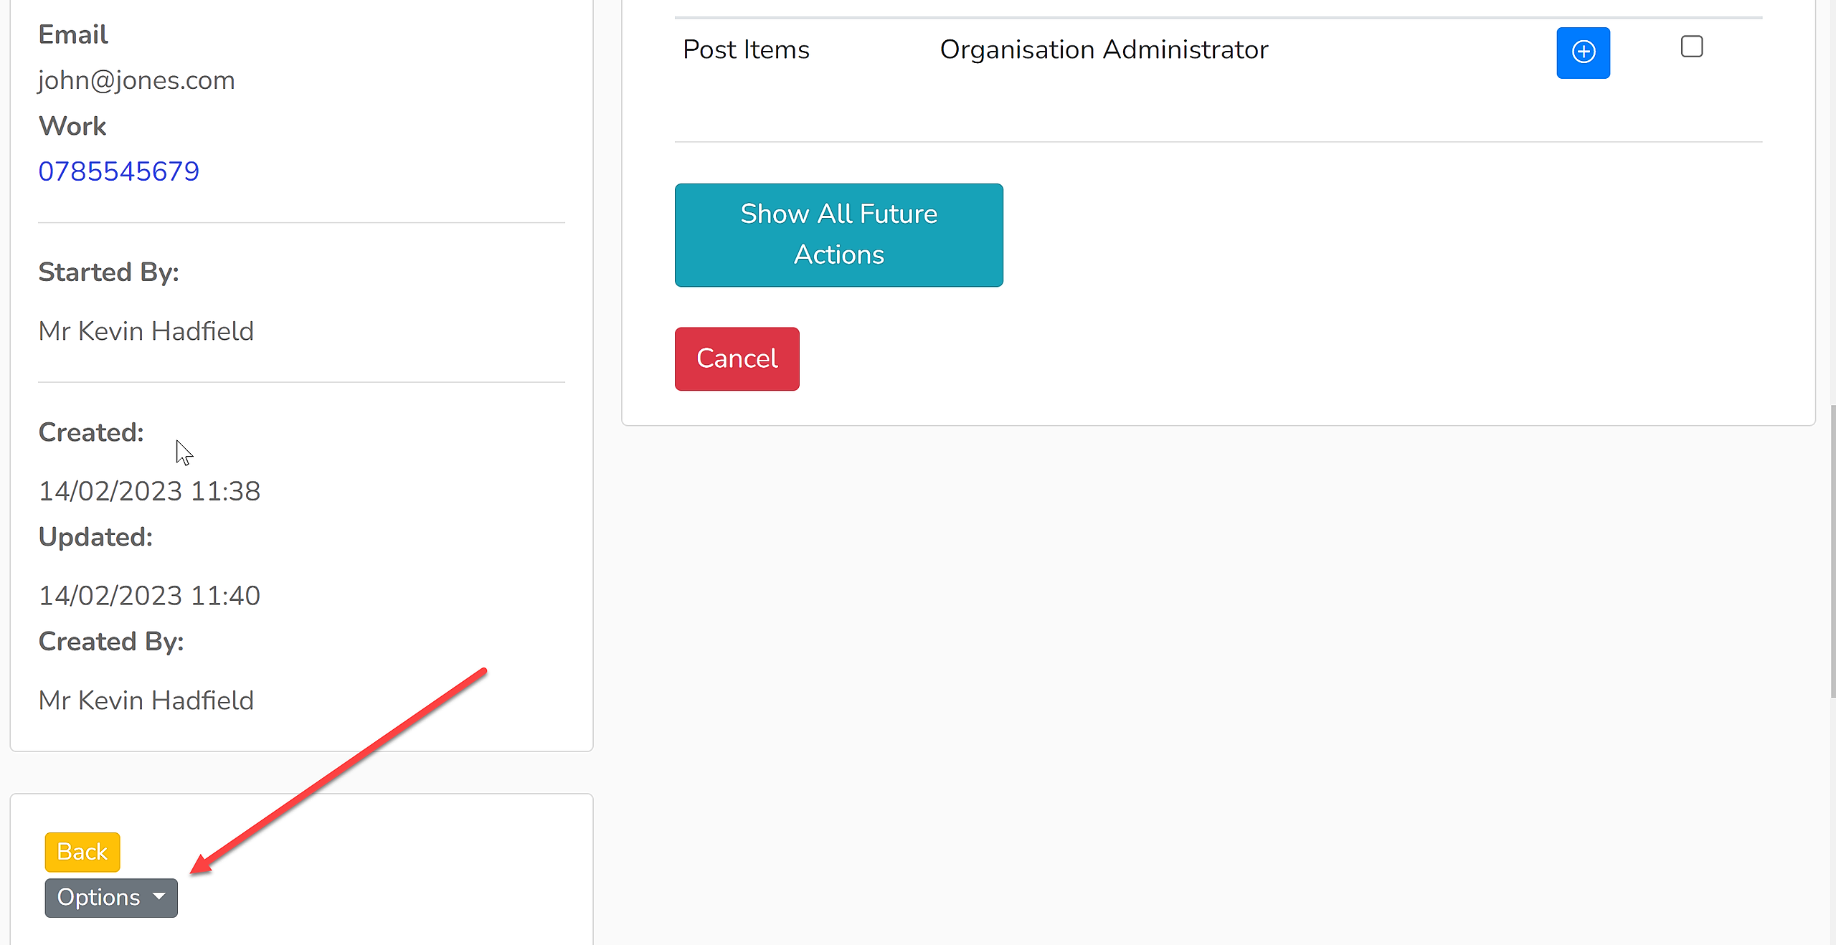Screen dimensions: 1836x945
Task: Click Mr Kevin Hadfield under Started By
Action: [x=146, y=331]
